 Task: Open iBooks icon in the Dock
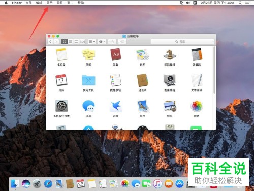click(x=169, y=184)
